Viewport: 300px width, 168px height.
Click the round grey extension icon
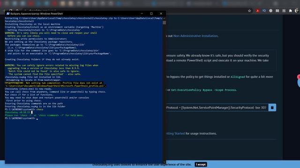pos(270,11)
